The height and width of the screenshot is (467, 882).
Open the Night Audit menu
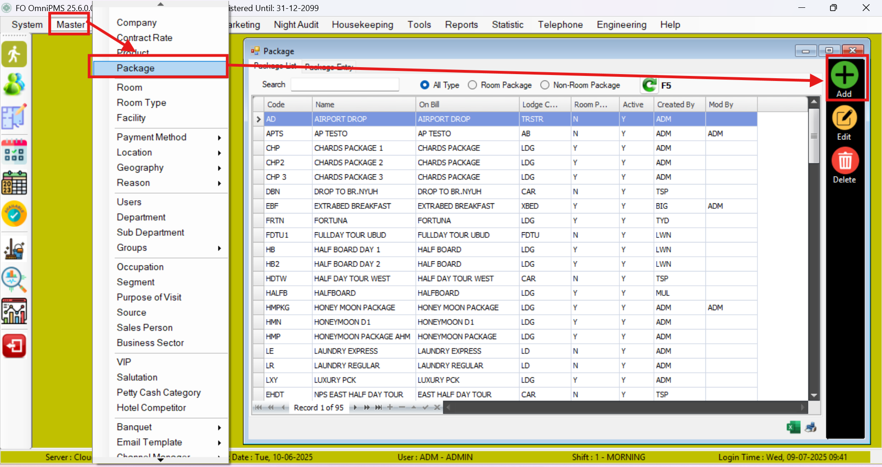[x=296, y=25]
